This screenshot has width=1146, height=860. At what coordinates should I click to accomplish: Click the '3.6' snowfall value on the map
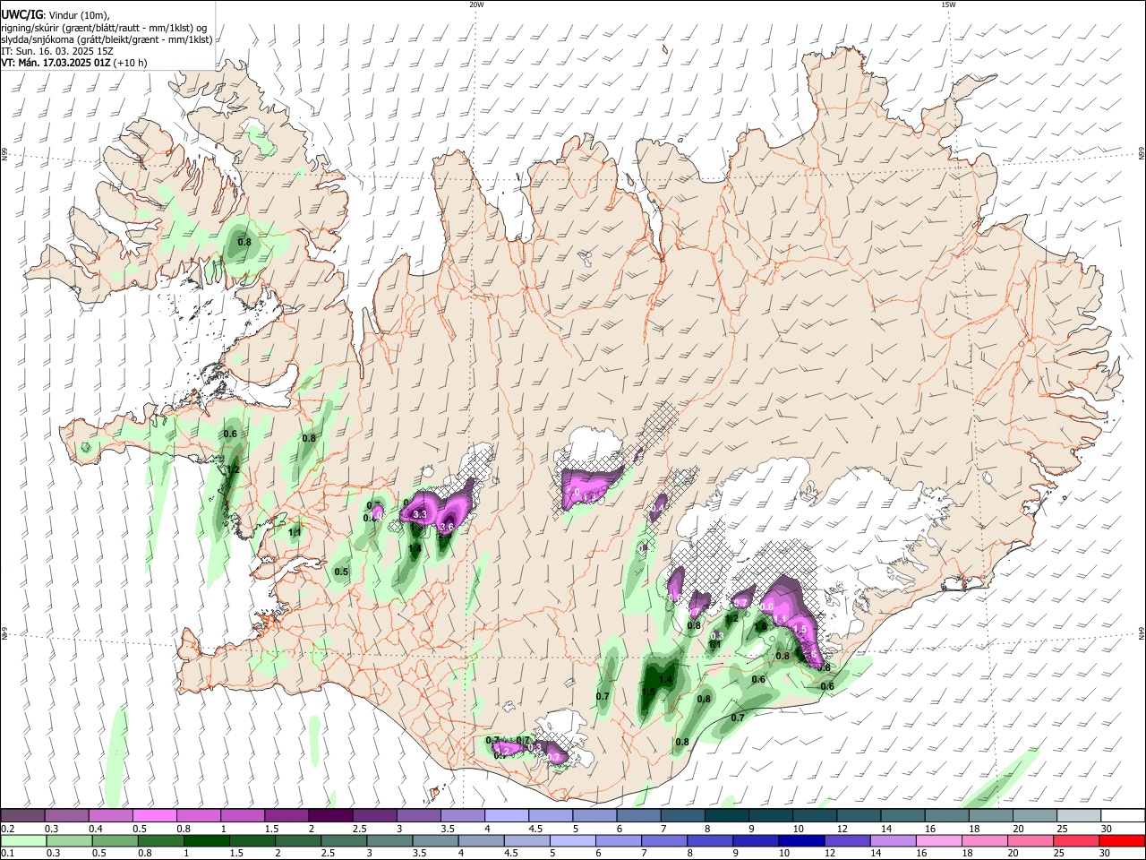point(447,527)
